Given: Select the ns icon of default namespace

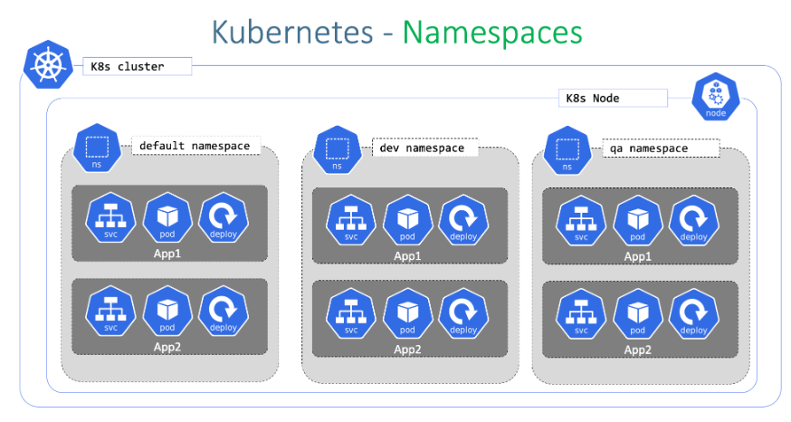Looking at the screenshot, I should coord(97,148).
